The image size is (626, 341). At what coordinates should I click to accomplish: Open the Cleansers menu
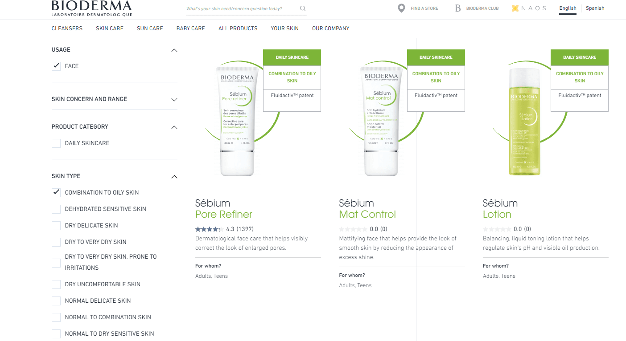[67, 28]
